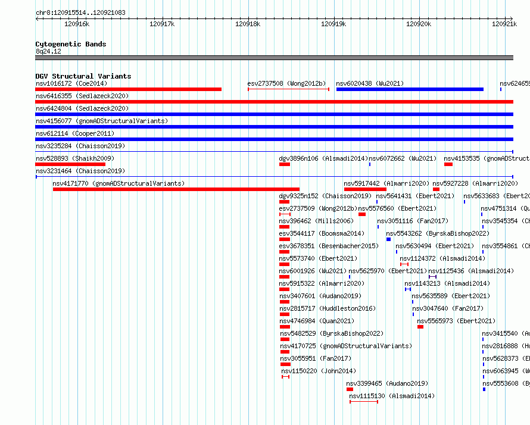
Task: Open nsv1143213 (Alsmadi2014) label
Action: (x=447, y=283)
